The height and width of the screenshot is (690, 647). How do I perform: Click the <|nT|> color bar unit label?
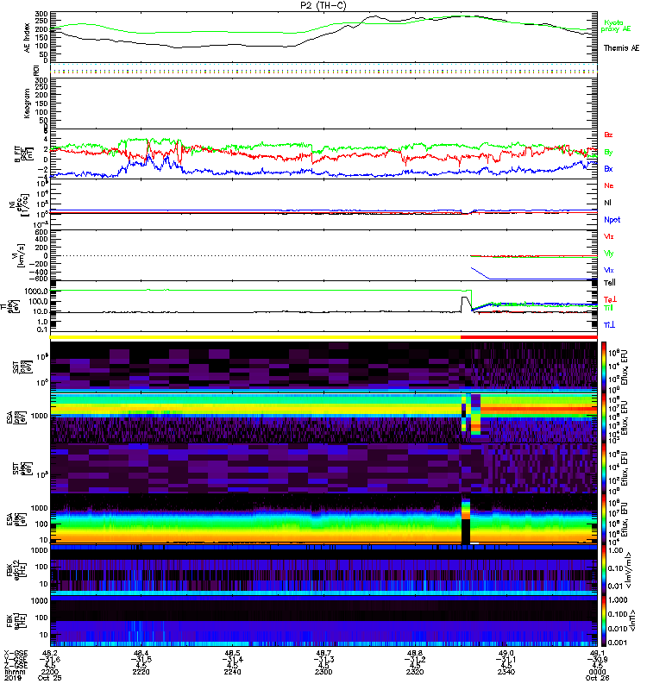click(x=633, y=621)
